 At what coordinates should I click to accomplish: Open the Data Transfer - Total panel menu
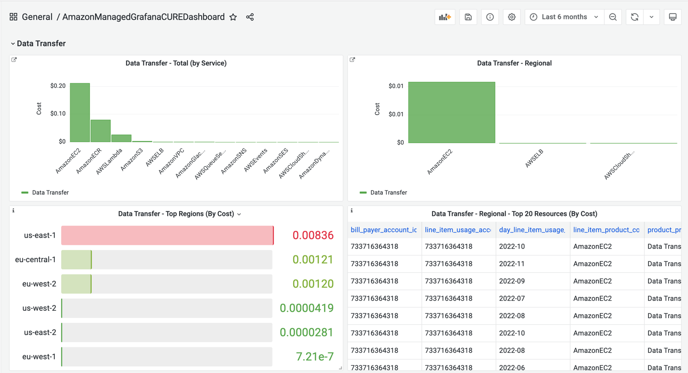coord(176,63)
